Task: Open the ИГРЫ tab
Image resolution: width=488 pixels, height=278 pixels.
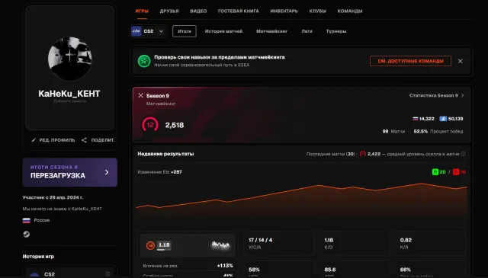Action: (142, 11)
